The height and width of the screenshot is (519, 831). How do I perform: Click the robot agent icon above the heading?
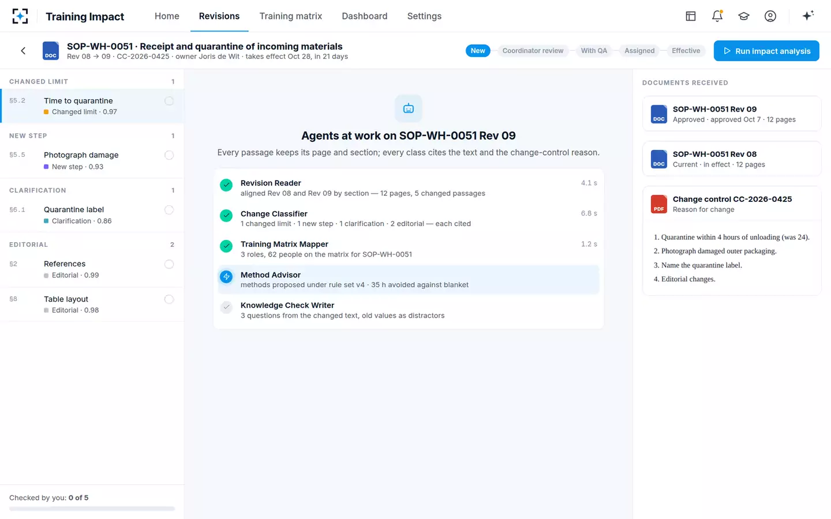pyautogui.click(x=409, y=108)
